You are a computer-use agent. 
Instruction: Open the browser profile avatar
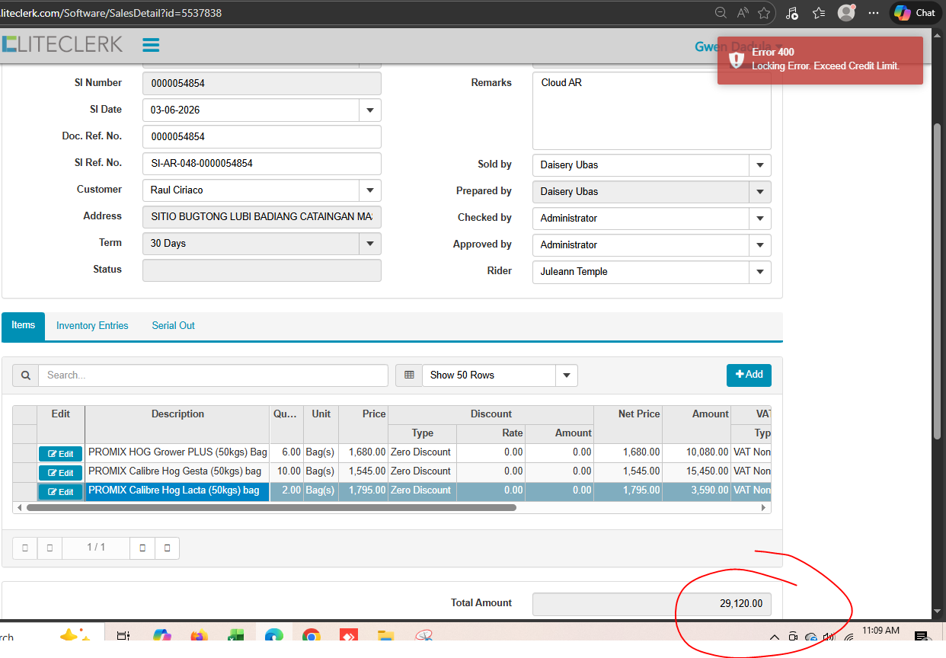pos(845,13)
